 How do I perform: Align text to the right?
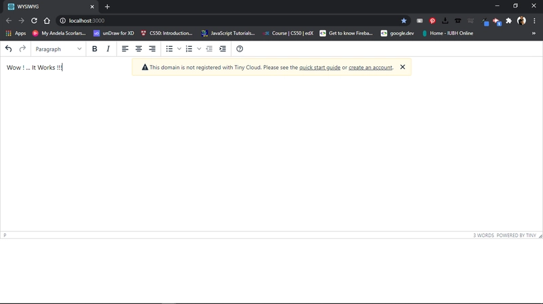point(152,49)
